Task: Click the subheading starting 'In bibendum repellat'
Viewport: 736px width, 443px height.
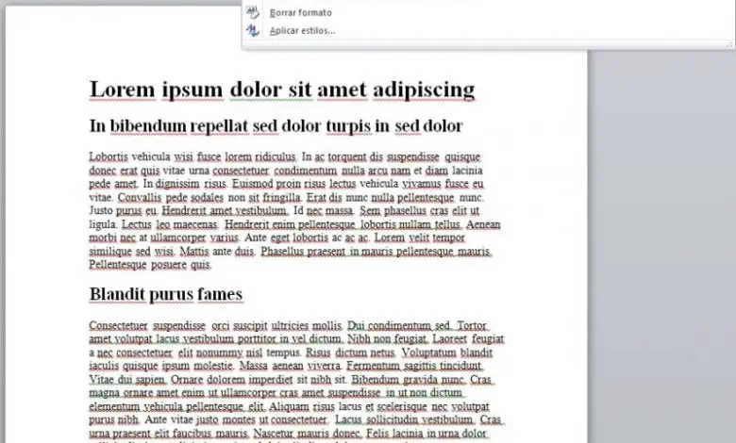Action: (x=276, y=125)
